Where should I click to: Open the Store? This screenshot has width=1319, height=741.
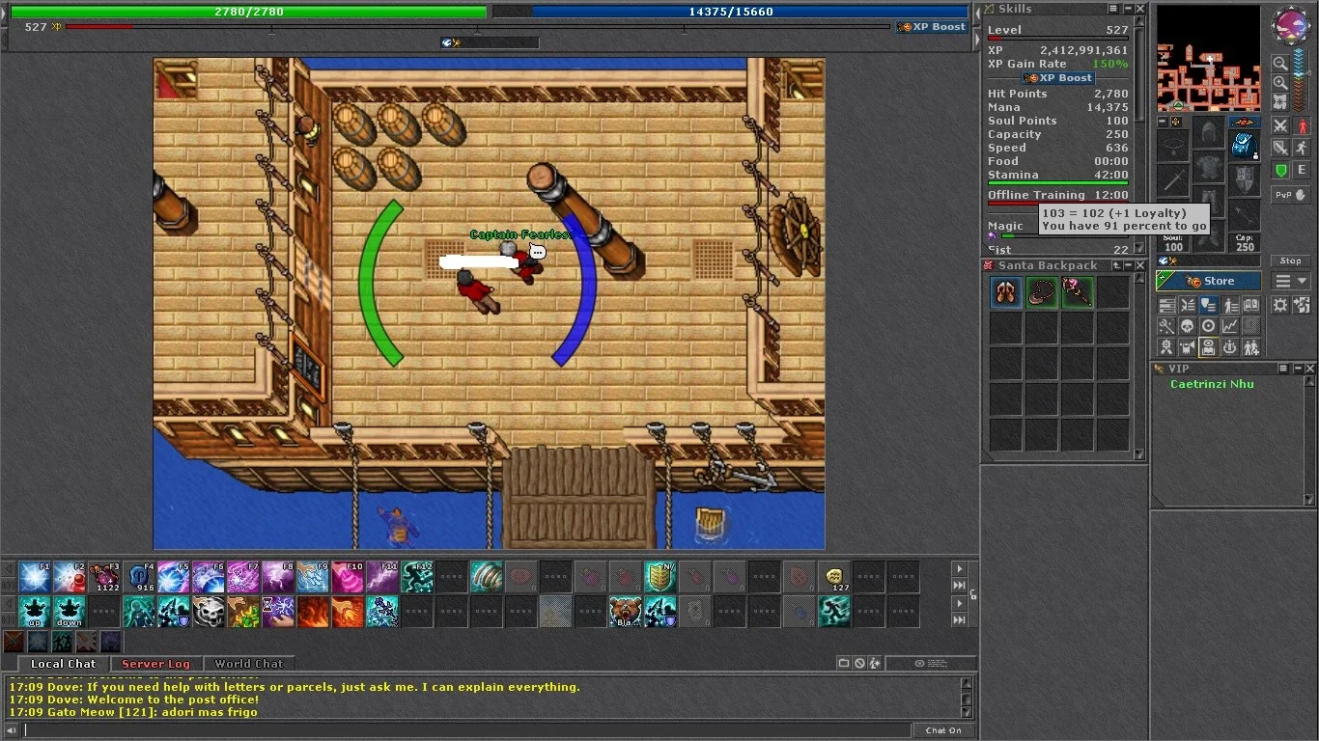coord(1209,281)
